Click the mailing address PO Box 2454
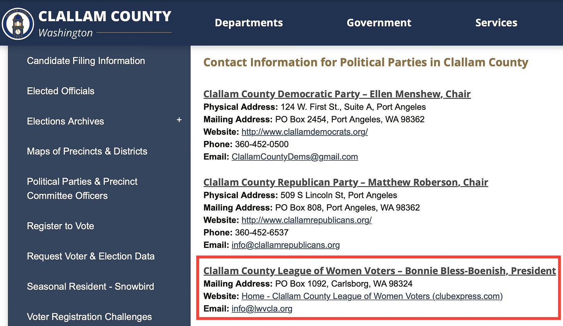Screen dimensions: 563x326 point(350,119)
